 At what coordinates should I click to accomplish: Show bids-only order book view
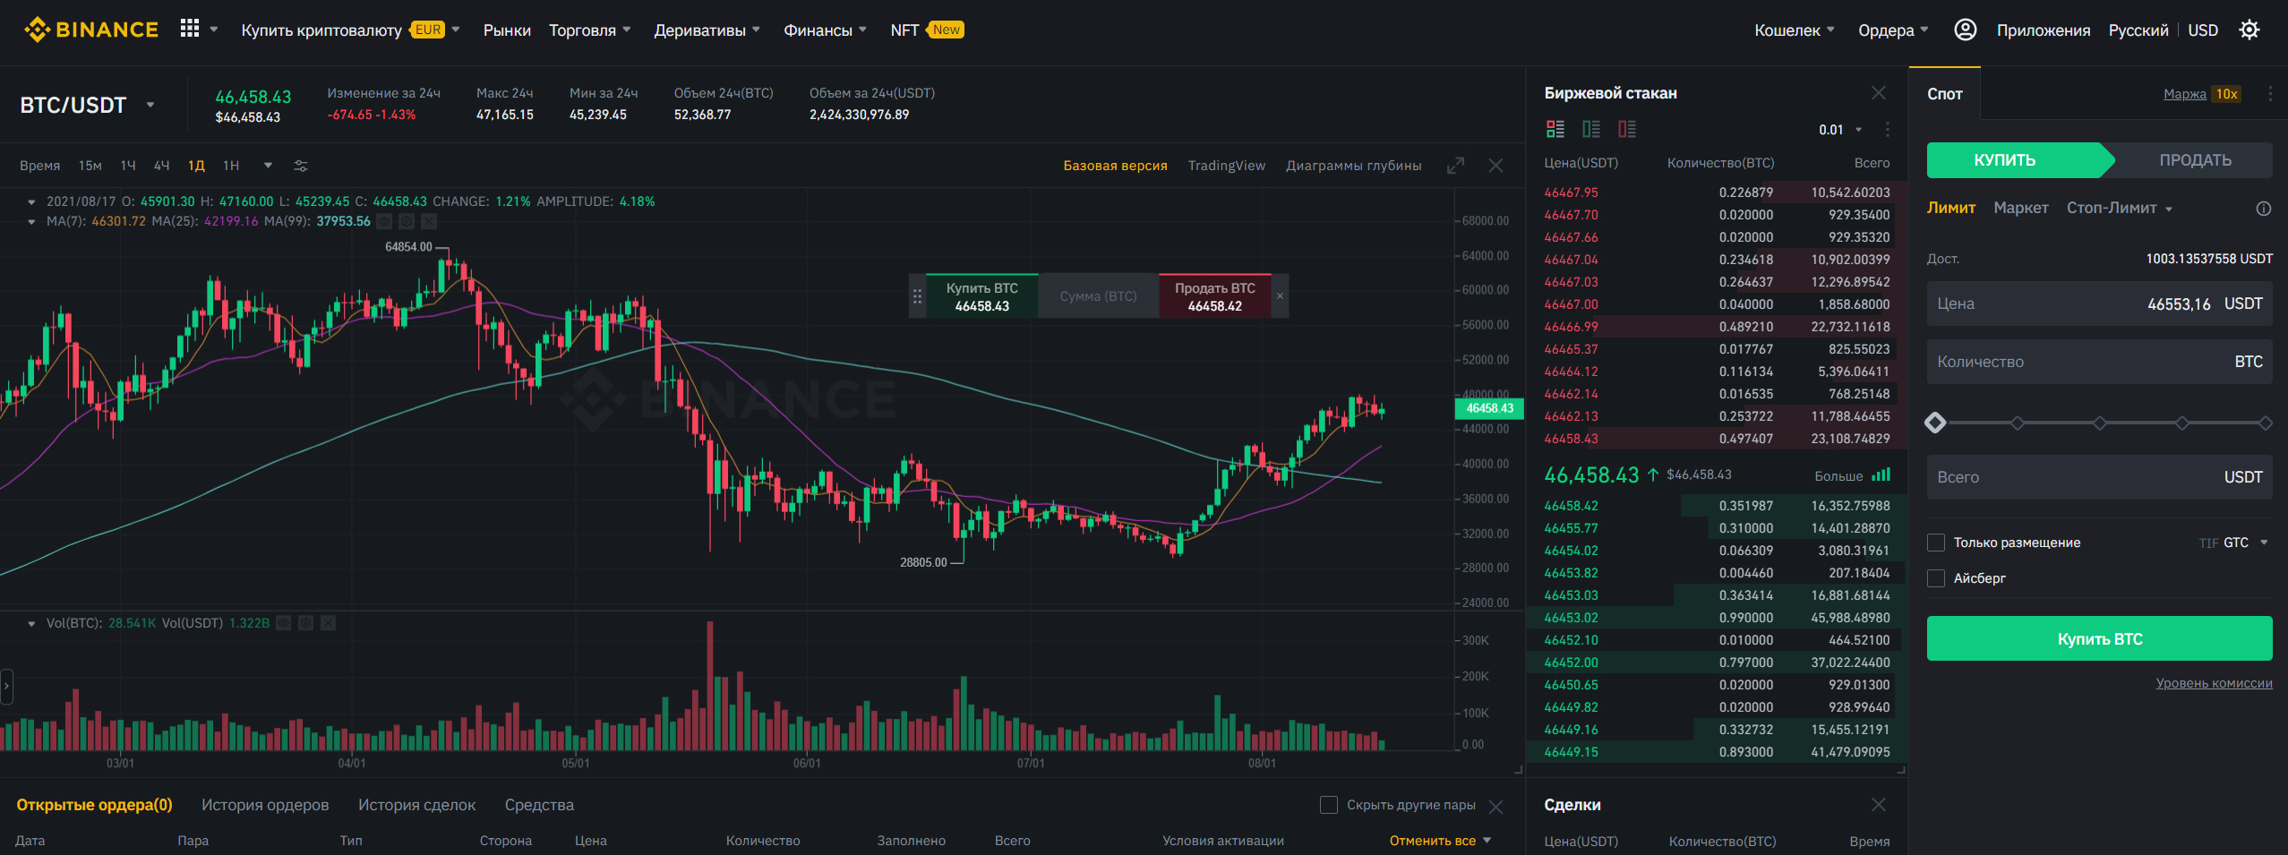[1591, 129]
